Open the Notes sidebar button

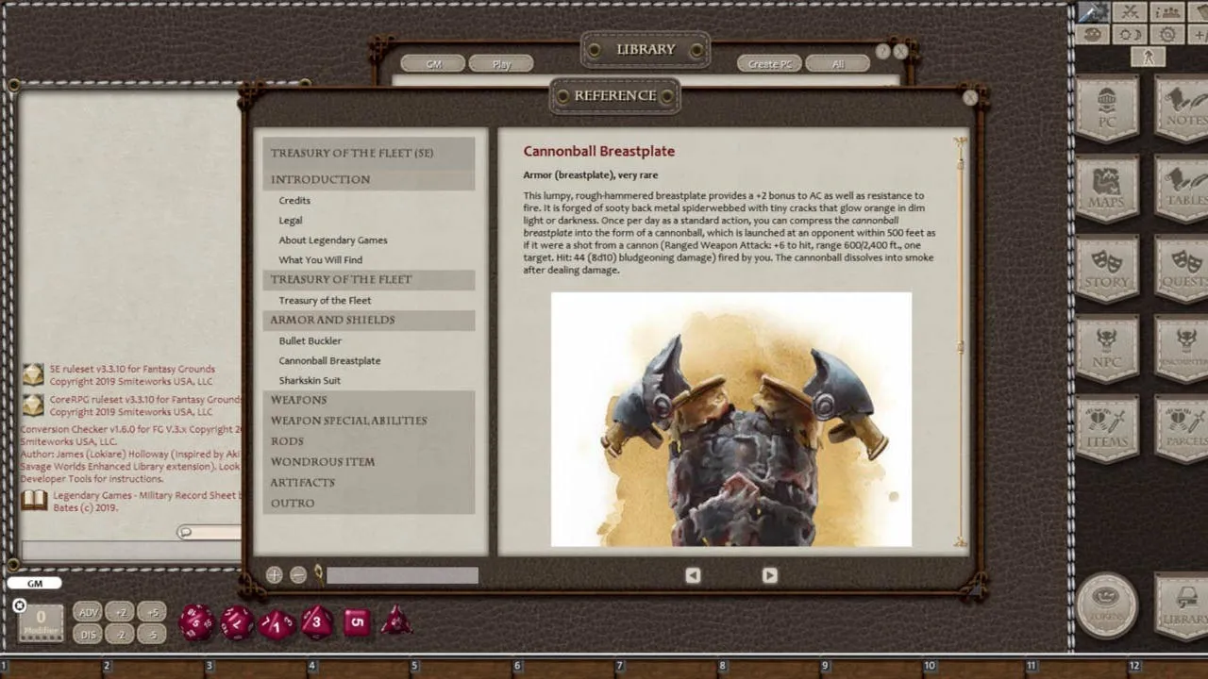(1183, 107)
